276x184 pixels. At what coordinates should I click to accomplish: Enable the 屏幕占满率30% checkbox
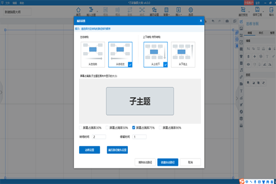tap(81, 127)
